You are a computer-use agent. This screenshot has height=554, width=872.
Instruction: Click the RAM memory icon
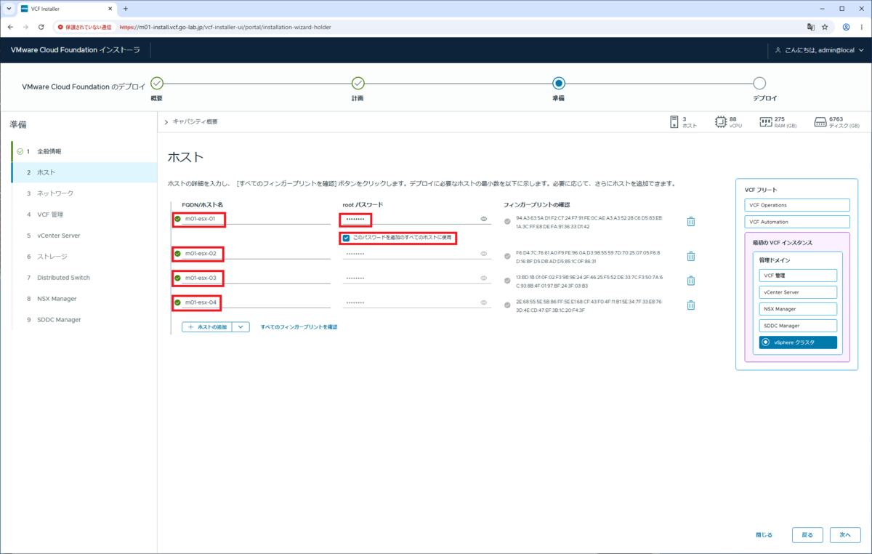(765, 122)
